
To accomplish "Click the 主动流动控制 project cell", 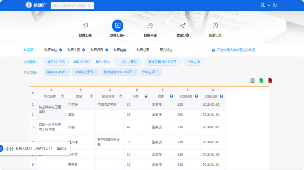I will tap(110, 104).
